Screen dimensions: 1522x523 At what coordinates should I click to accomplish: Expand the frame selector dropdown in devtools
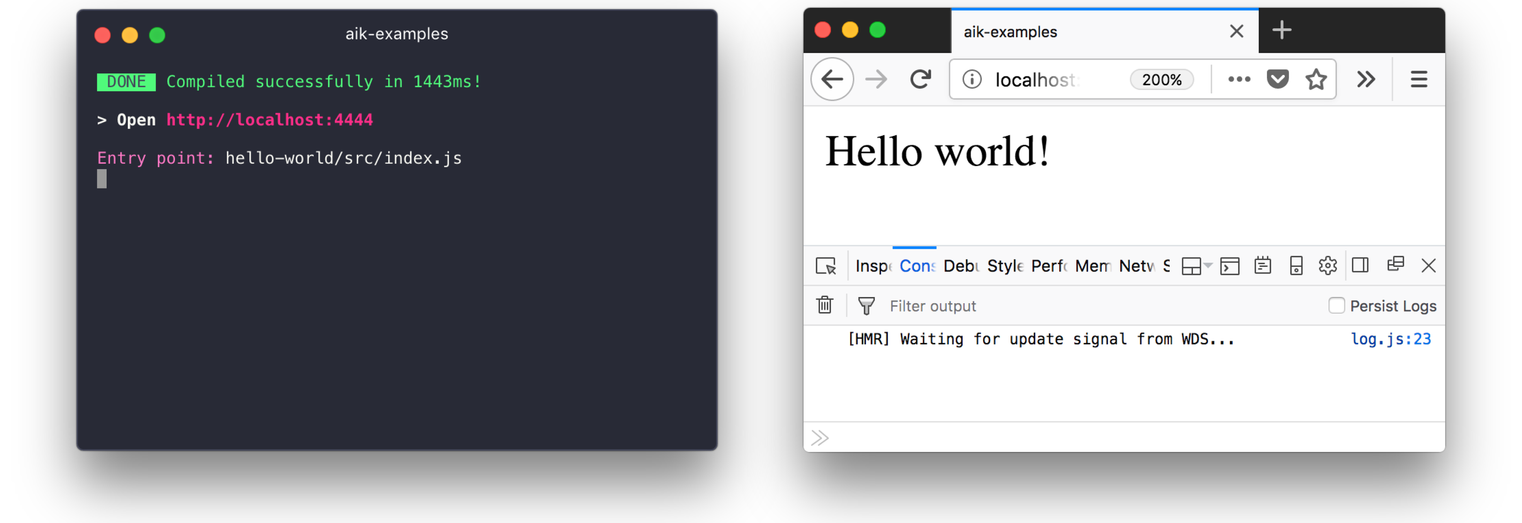[1196, 266]
